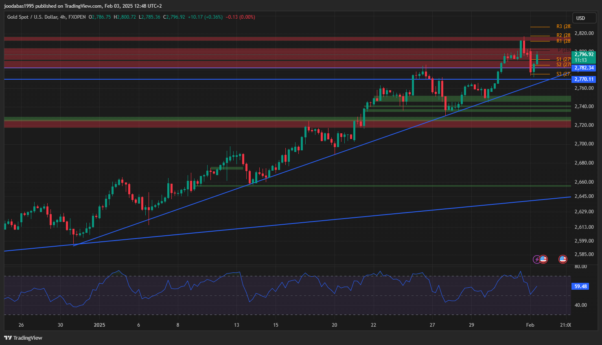Open the USD currency selector

pos(584,18)
